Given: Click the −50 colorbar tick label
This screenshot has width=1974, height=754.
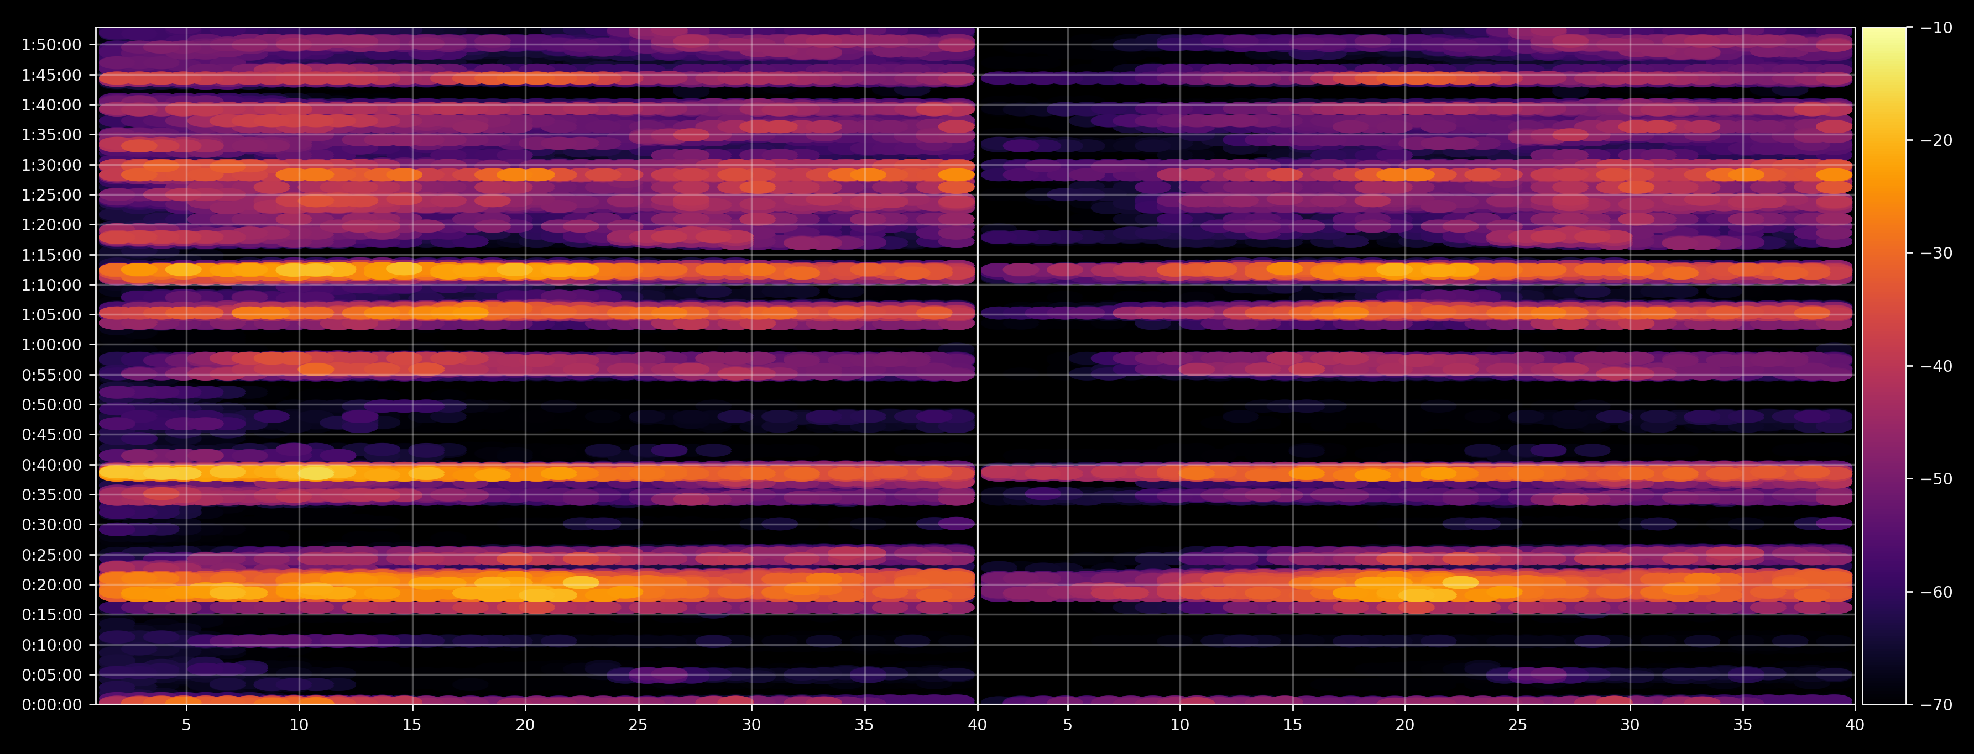Looking at the screenshot, I should [x=1936, y=479].
